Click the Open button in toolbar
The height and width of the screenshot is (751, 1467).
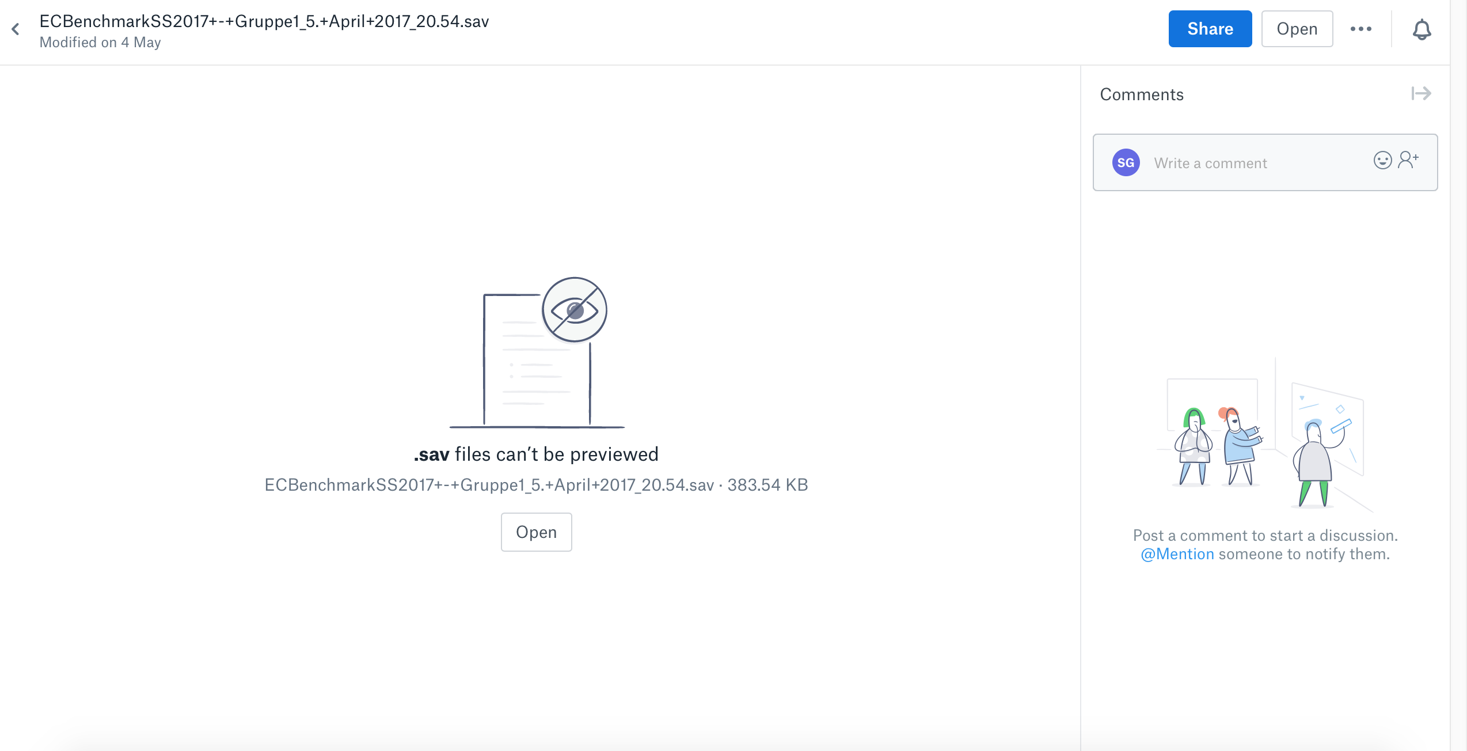coord(1295,28)
